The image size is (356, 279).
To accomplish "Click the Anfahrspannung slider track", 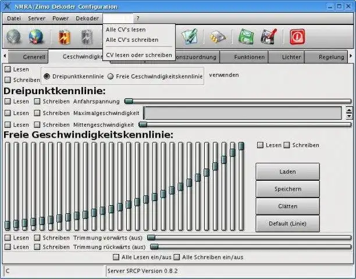I will tap(238, 101).
